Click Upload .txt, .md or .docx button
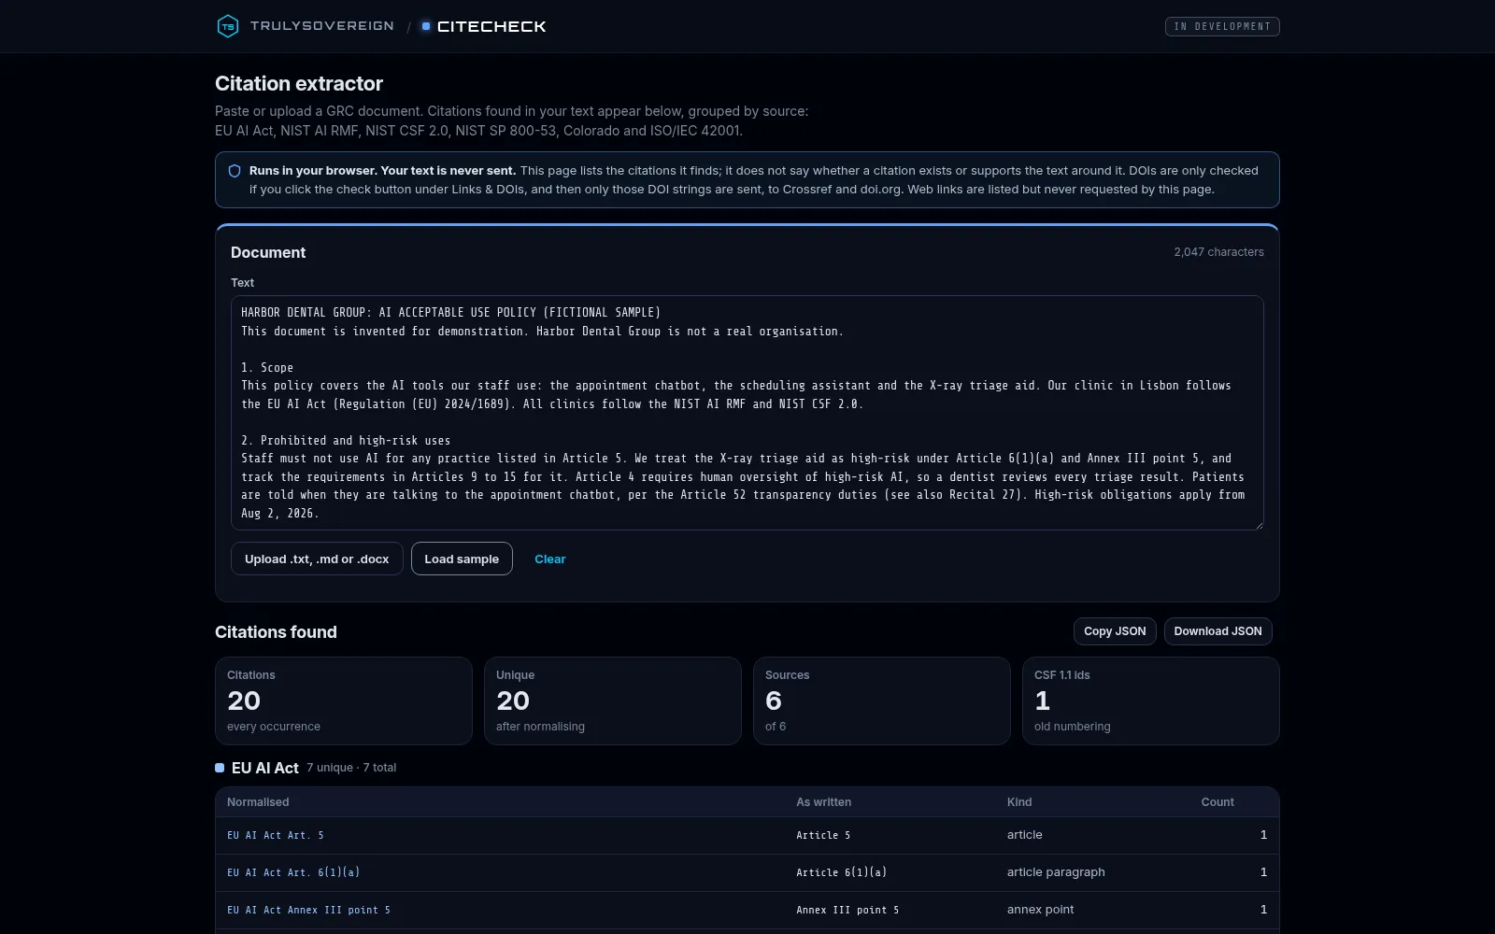Viewport: 1495px width, 934px height. click(317, 559)
